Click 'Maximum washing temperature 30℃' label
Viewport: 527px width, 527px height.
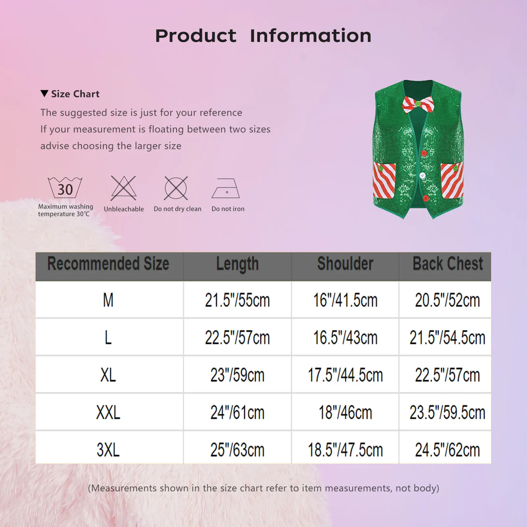point(66,210)
